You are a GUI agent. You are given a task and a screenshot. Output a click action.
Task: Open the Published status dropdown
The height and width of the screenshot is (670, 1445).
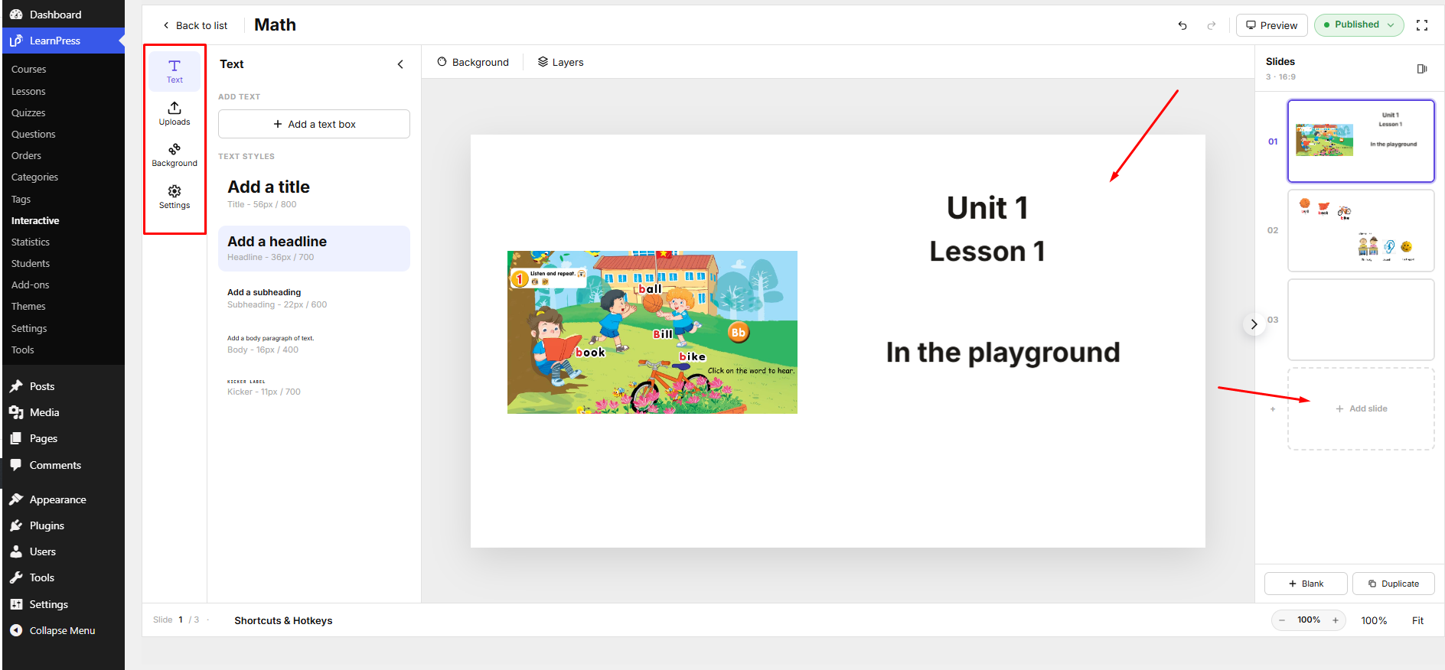1359,25
